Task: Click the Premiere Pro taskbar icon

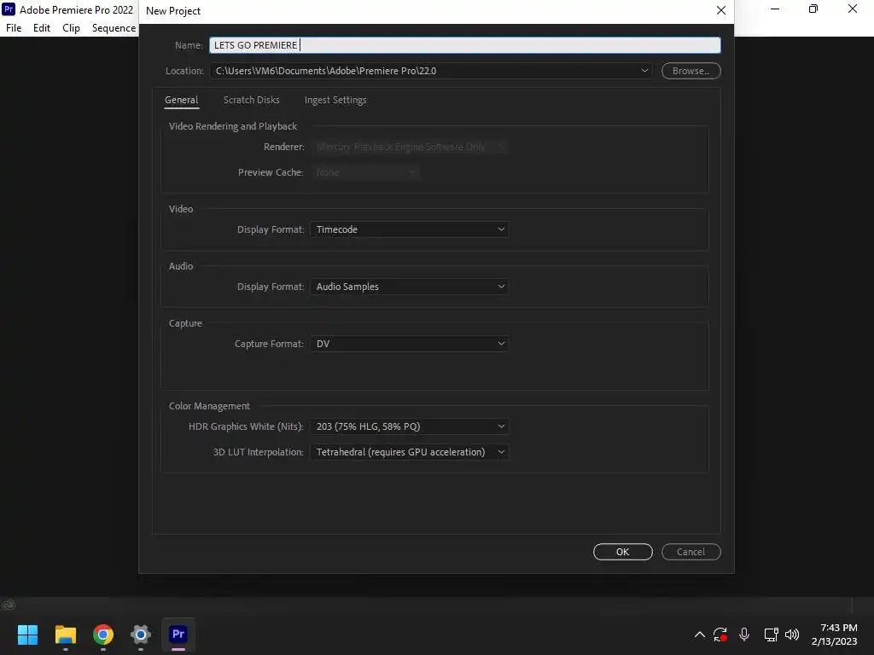Action: click(x=178, y=635)
